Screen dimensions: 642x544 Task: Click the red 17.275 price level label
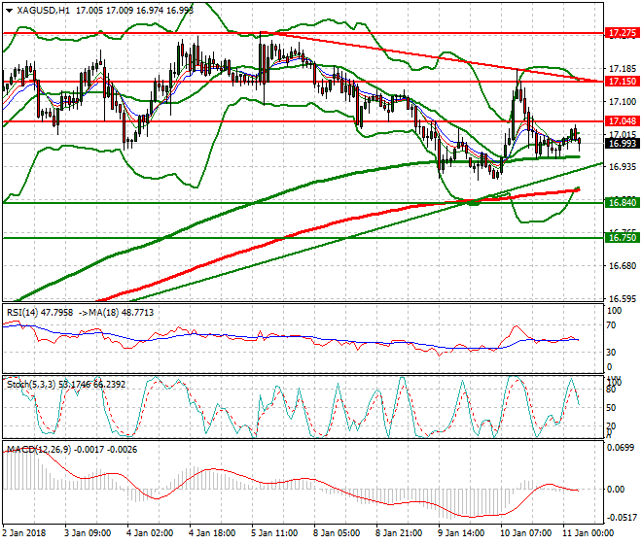621,33
